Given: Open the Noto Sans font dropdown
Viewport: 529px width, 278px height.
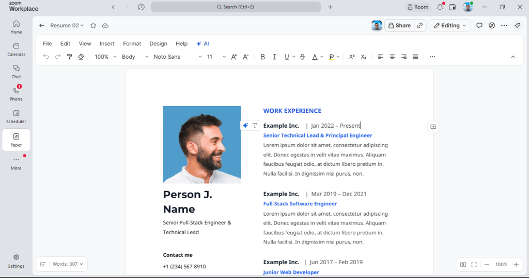Looking at the screenshot, I should click(178, 57).
